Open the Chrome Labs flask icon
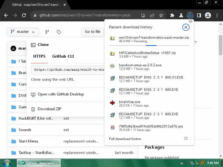Image resolution: width=223 pixels, height=167 pixels. pyautogui.click(x=181, y=15)
